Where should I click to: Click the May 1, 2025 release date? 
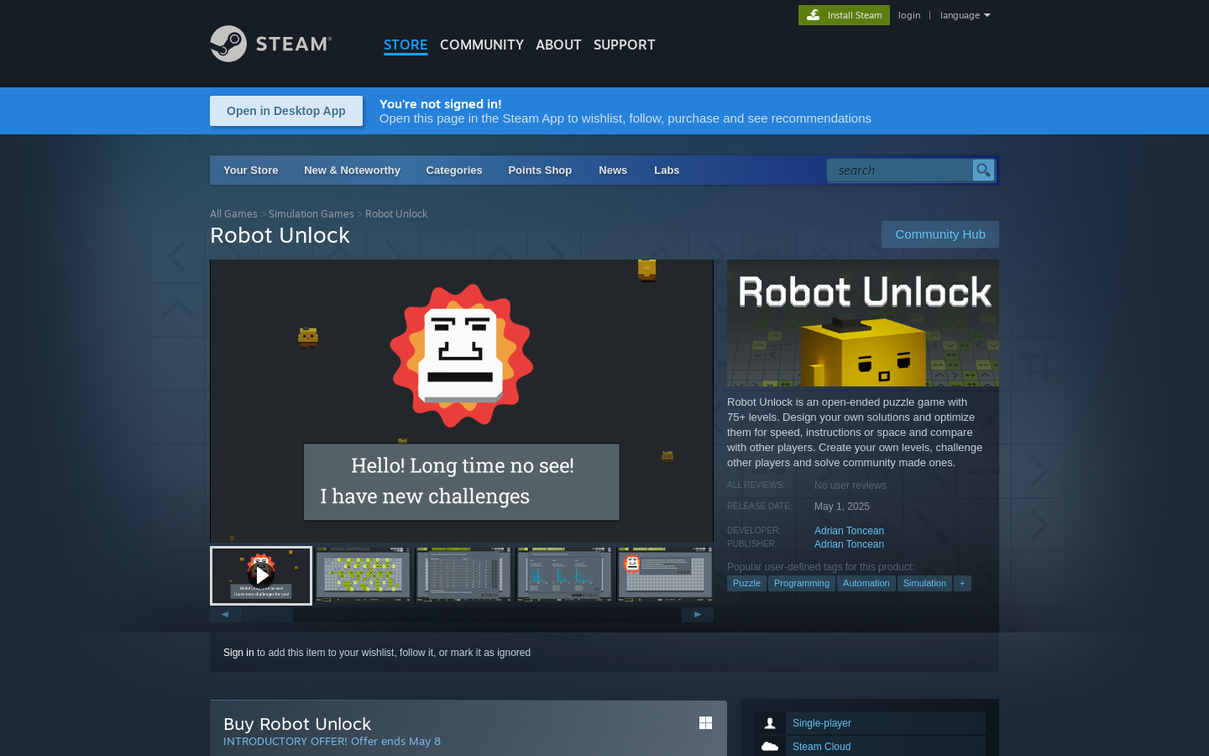(x=842, y=507)
